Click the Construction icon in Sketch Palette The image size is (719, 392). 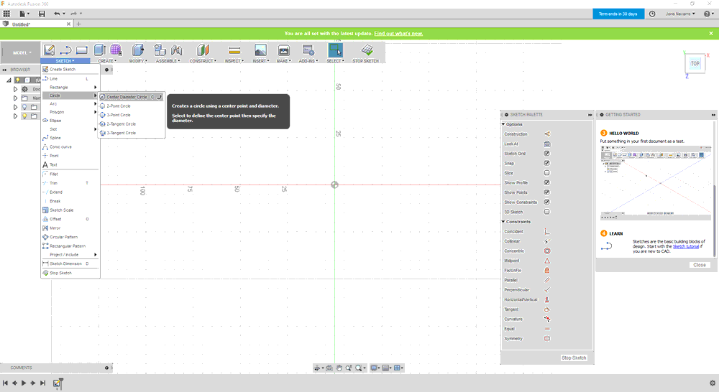pyautogui.click(x=546, y=134)
